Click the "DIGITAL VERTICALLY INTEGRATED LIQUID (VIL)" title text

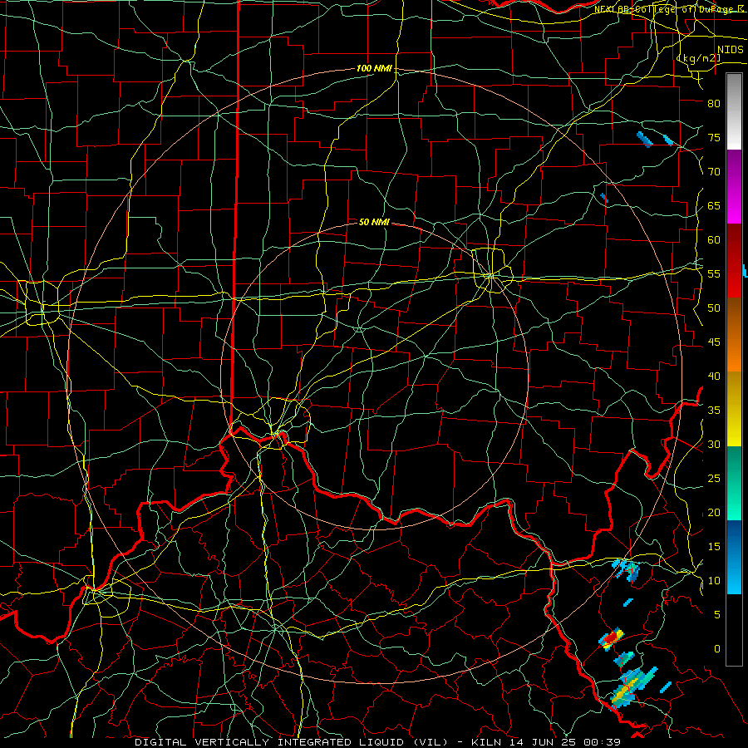[292, 742]
